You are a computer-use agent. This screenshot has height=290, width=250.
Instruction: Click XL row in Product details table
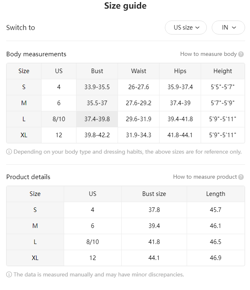pos(125,258)
